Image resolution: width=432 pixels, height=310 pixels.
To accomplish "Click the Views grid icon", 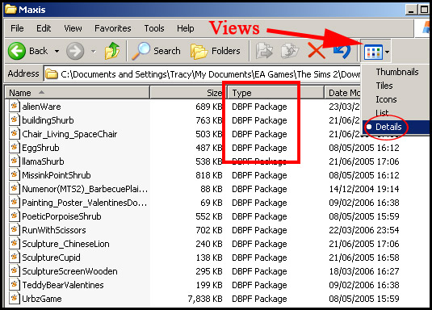I will click(x=373, y=52).
